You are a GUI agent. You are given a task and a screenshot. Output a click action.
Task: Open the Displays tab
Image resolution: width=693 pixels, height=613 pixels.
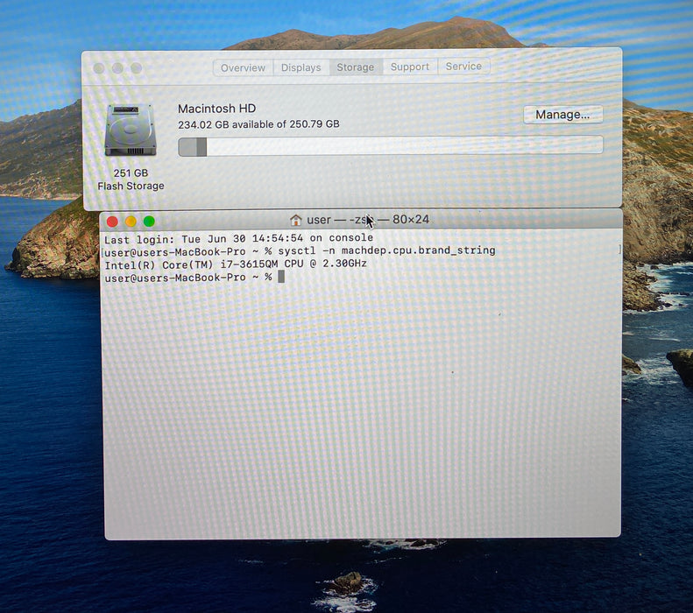pos(301,67)
